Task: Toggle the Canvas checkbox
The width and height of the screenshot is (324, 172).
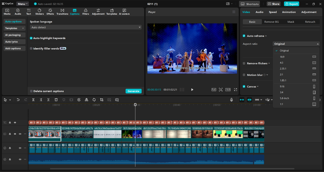Action: pos(244,86)
